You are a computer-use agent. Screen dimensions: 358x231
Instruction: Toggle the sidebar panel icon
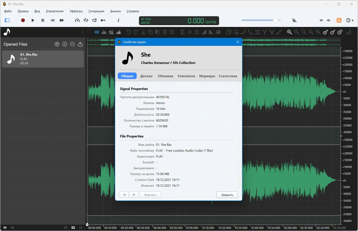7,20
